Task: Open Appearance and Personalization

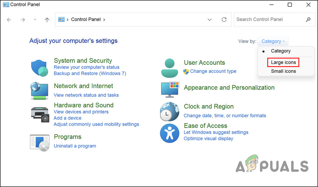Action: (229, 88)
